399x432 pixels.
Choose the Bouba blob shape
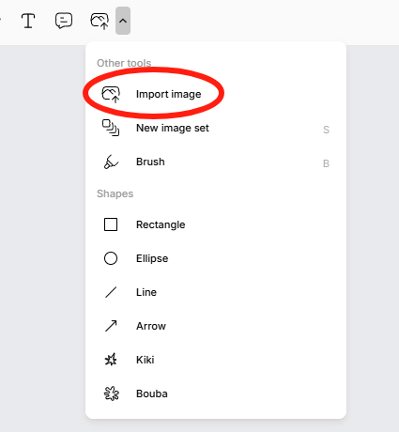pyautogui.click(x=216, y=393)
